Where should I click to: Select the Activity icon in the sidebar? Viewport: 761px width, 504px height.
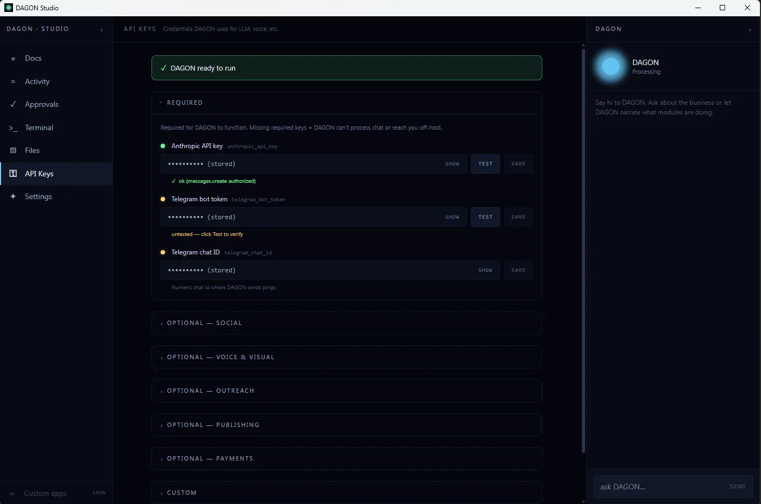pyautogui.click(x=13, y=81)
